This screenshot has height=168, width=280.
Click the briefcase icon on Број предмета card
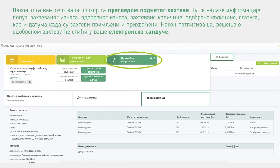[12, 60]
